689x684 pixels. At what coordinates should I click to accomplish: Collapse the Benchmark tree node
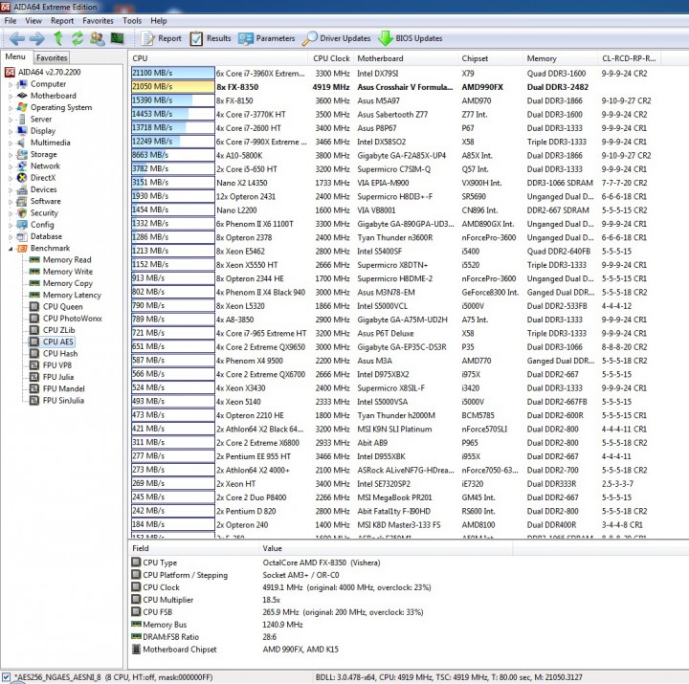click(11, 249)
